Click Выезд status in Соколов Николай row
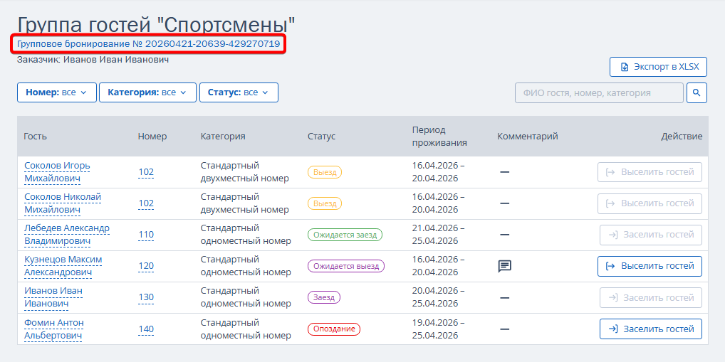The height and width of the screenshot is (362, 725). coord(325,203)
